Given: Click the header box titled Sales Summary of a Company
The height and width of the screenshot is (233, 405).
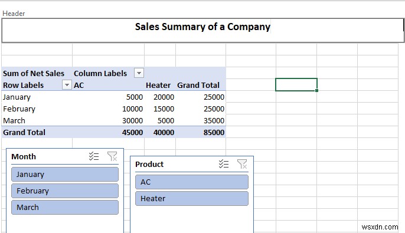Looking at the screenshot, I should click(x=203, y=30).
